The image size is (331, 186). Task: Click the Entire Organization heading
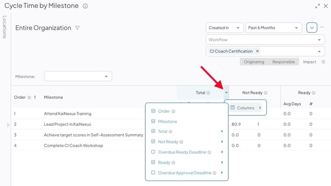pos(43,28)
